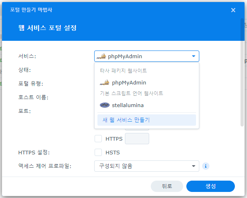Open the 액세스 제어 프로파일 dropdown arrow
Image resolution: width=247 pixels, height=198 pixels.
(x=194, y=166)
